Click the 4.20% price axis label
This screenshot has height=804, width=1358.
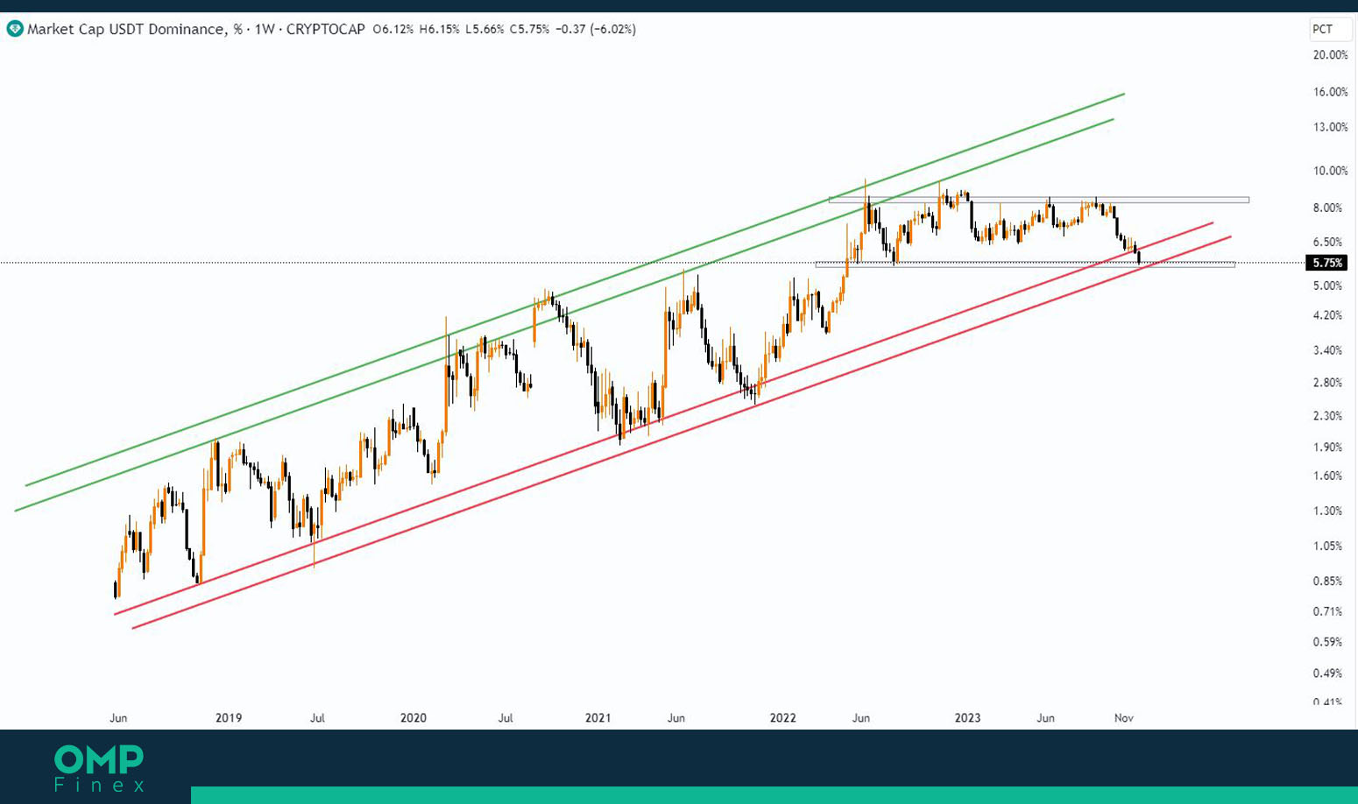tap(1327, 315)
